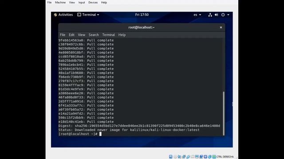Click the line starting 46fa80bd0f33
284x159 pixels.
coord(86,97)
